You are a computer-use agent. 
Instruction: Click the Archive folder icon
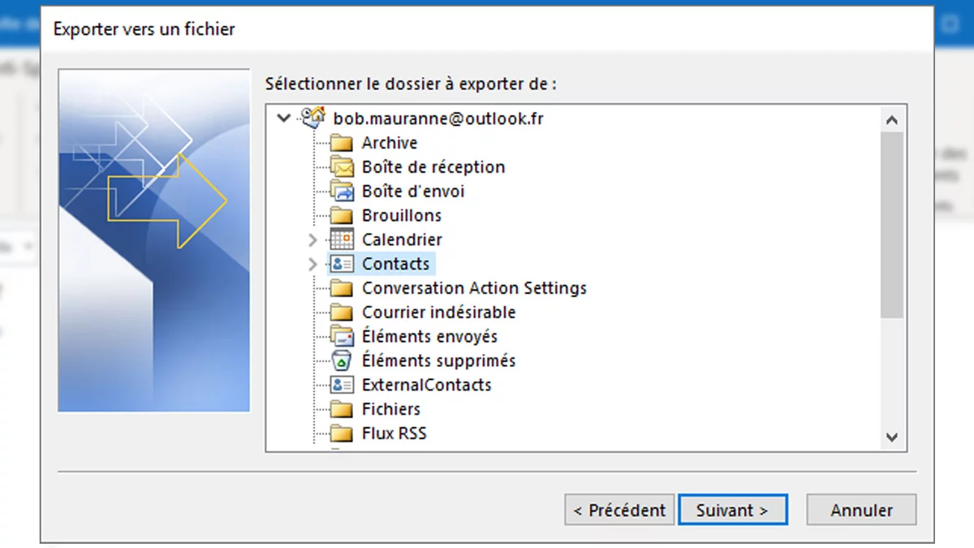point(342,144)
